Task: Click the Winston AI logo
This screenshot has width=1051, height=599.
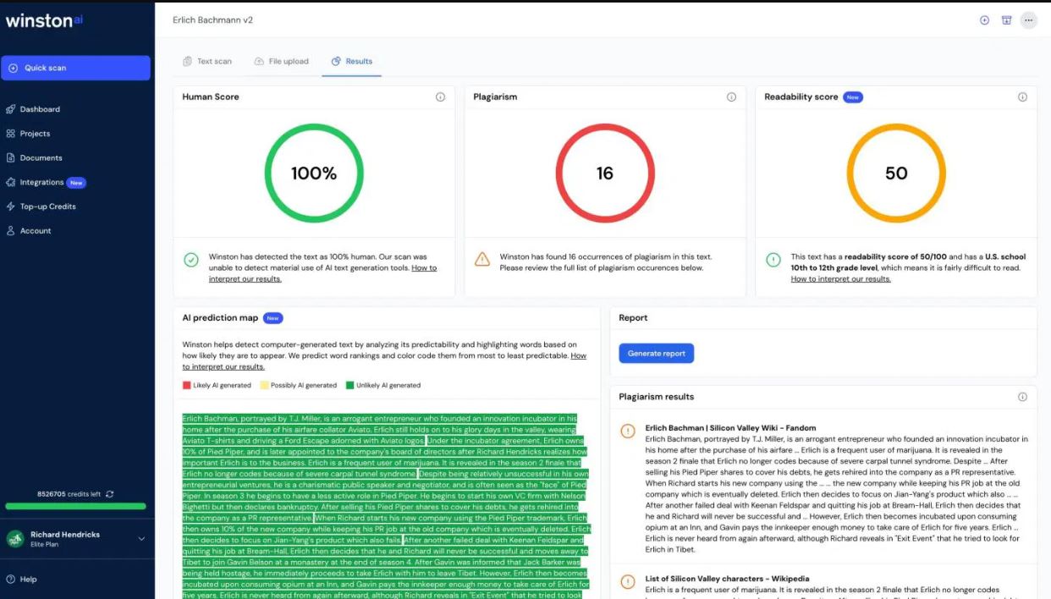Action: 44,20
